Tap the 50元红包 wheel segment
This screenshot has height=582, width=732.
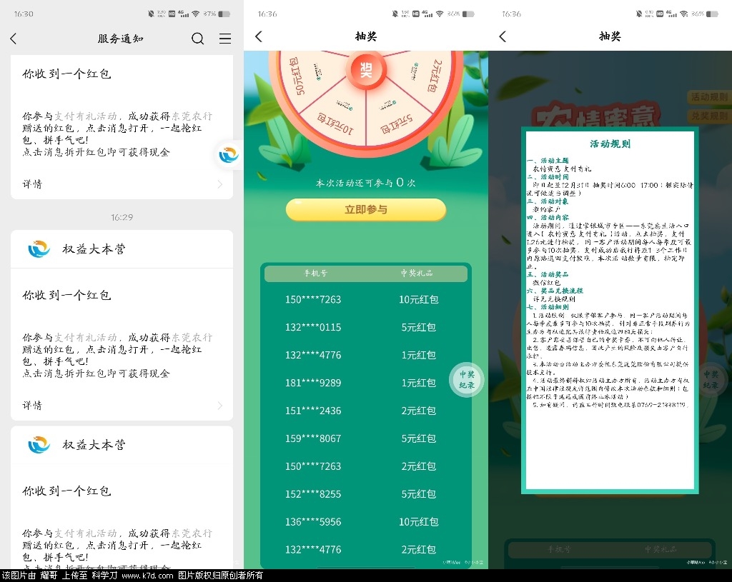point(301,77)
